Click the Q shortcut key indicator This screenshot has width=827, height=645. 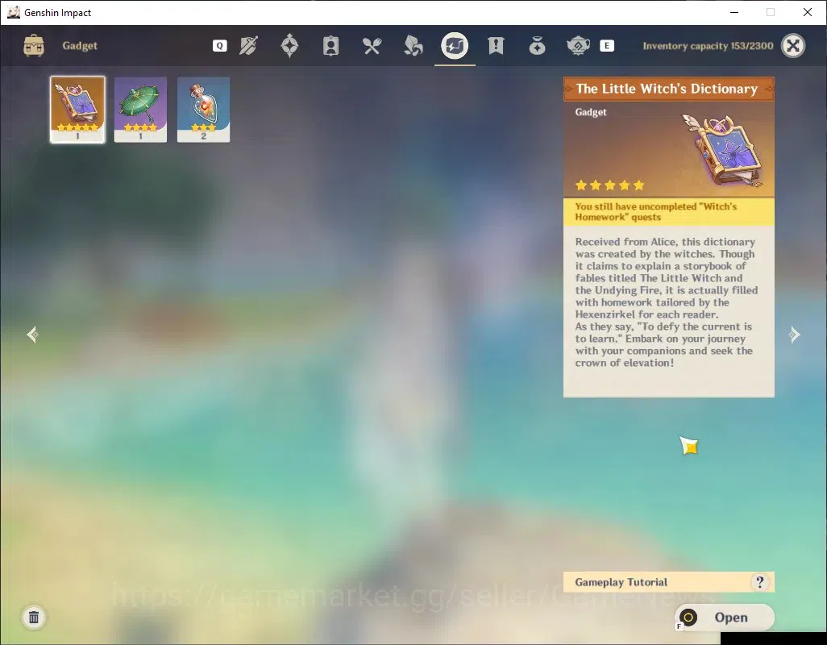pyautogui.click(x=220, y=46)
